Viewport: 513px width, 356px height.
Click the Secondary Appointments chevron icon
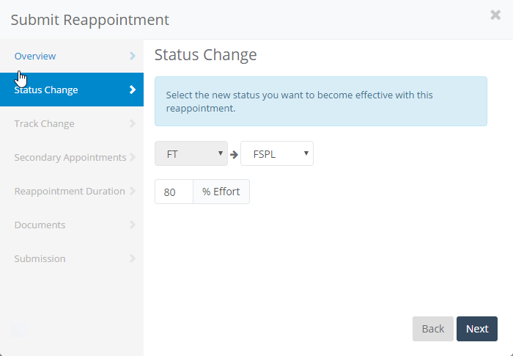133,158
